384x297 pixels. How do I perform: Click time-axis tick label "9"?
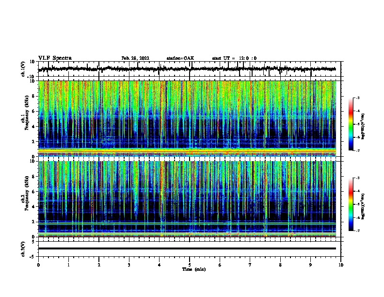(x=310, y=265)
